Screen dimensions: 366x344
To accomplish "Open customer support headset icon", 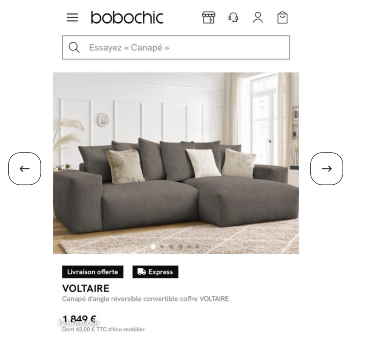I will (x=233, y=18).
